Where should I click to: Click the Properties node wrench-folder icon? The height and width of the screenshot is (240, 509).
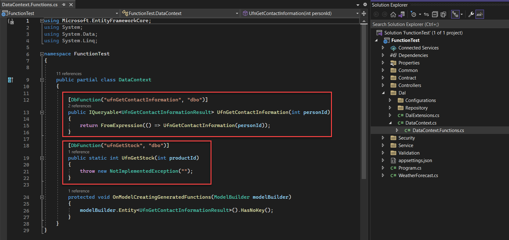393,63
